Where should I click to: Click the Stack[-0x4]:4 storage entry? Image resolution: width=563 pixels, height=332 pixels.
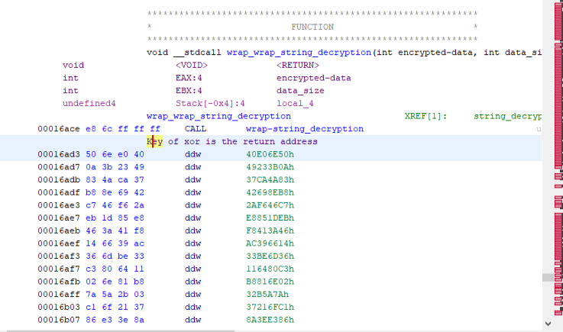click(210, 103)
